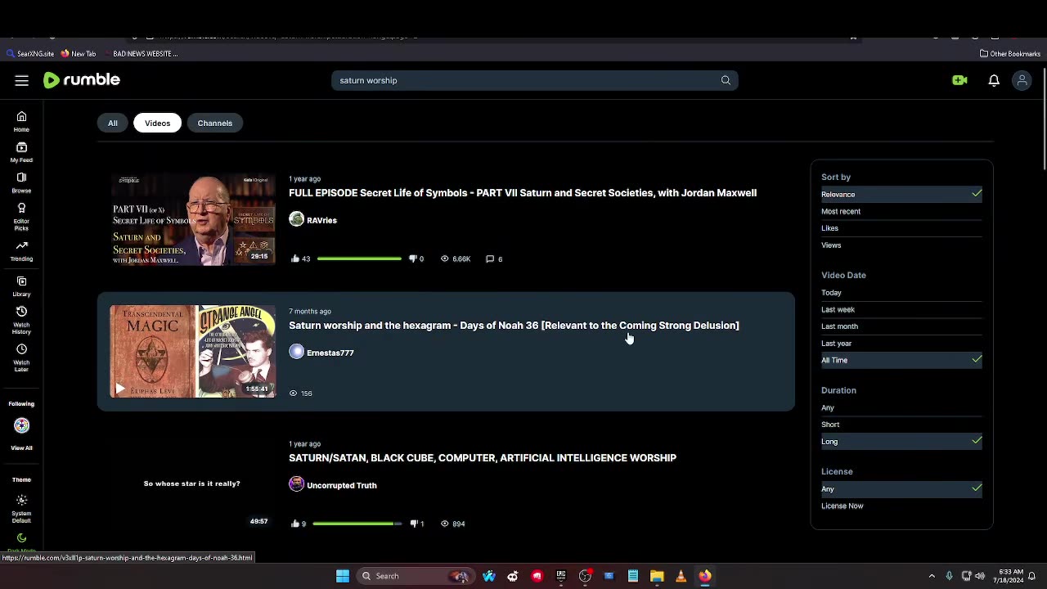Click thumbs-up icon on Secret Life of Symbols video
The width and height of the screenshot is (1047, 589).
coord(295,259)
